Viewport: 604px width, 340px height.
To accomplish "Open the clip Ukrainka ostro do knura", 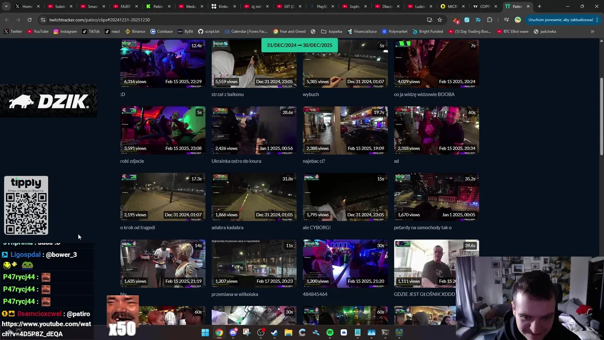I will (x=254, y=130).
